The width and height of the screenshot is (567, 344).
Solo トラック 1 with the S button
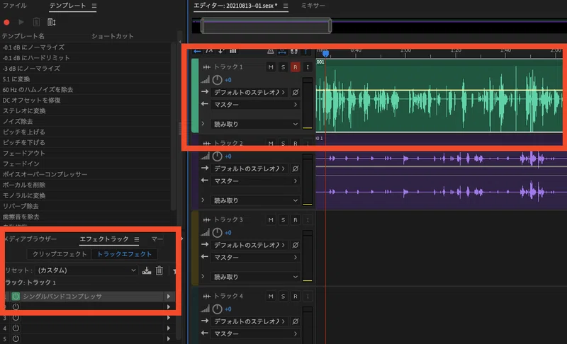coord(283,67)
